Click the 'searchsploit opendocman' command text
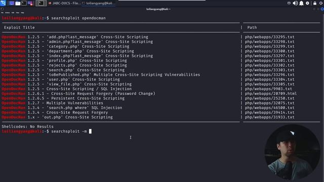Image resolution: width=324 pixels, height=182 pixels. (78, 18)
